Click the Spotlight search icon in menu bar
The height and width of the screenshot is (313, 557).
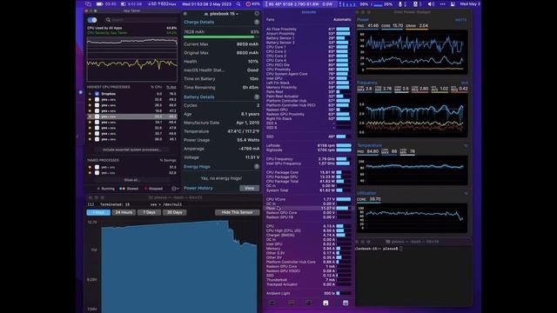click(x=238, y=3)
